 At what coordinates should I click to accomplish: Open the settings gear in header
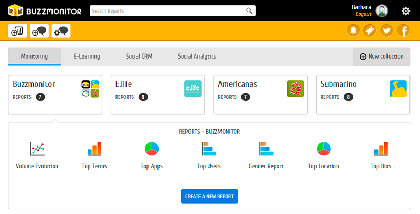[405, 11]
